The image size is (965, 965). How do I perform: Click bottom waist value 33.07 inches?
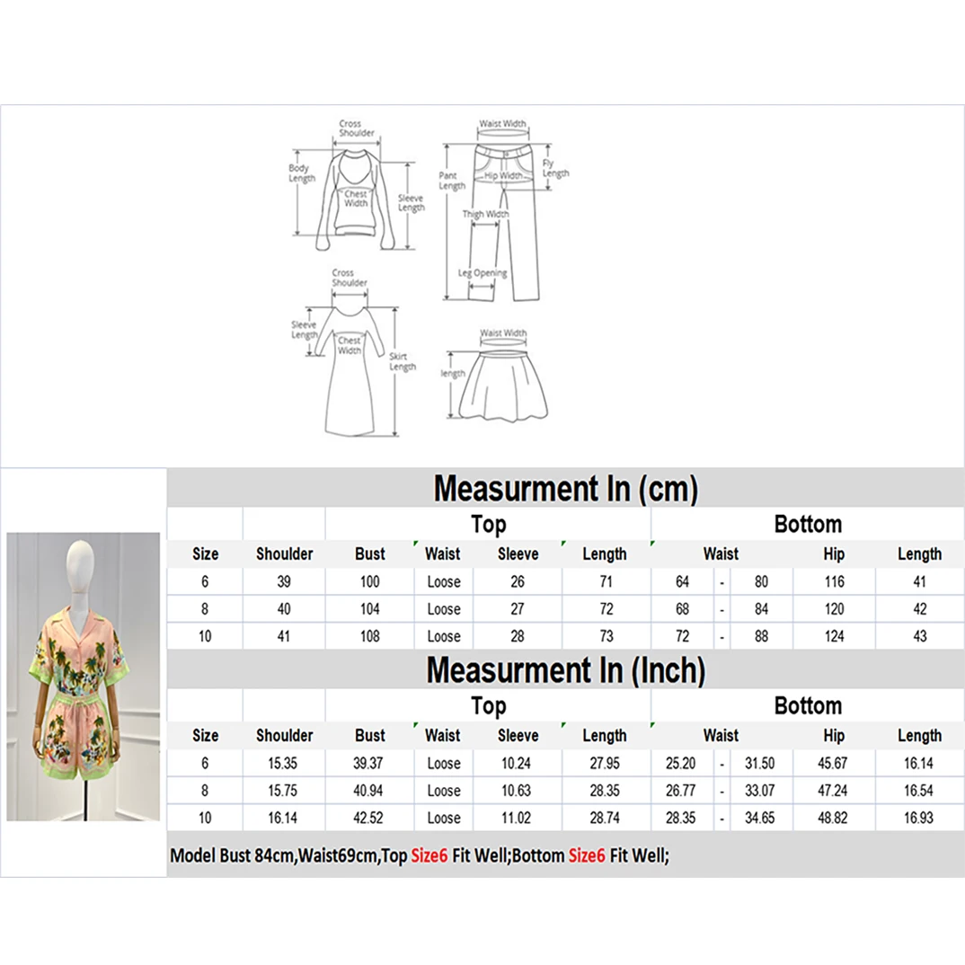coord(760,791)
